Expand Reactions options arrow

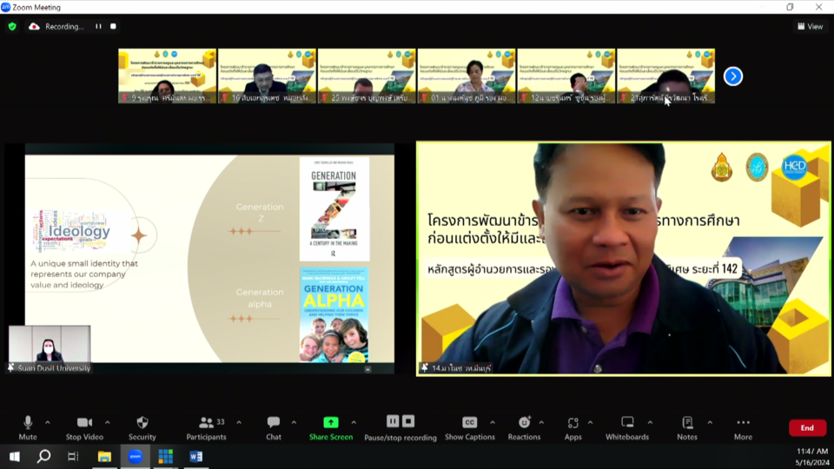(541, 423)
